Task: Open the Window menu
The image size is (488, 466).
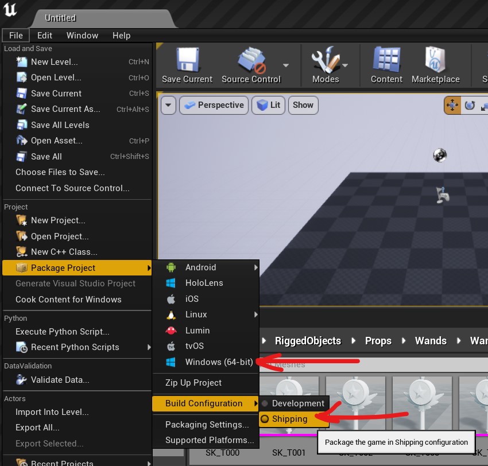Action: pyautogui.click(x=82, y=36)
